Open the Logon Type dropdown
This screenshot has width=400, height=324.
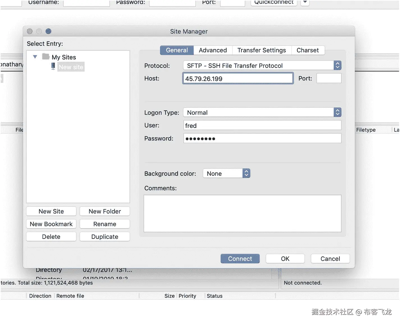click(x=262, y=112)
